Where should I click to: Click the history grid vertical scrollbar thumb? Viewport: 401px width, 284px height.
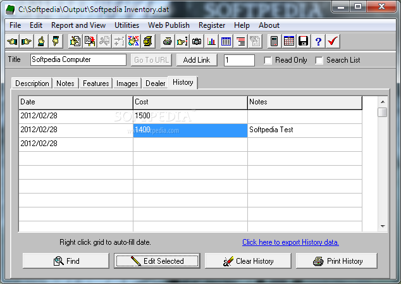383,113
